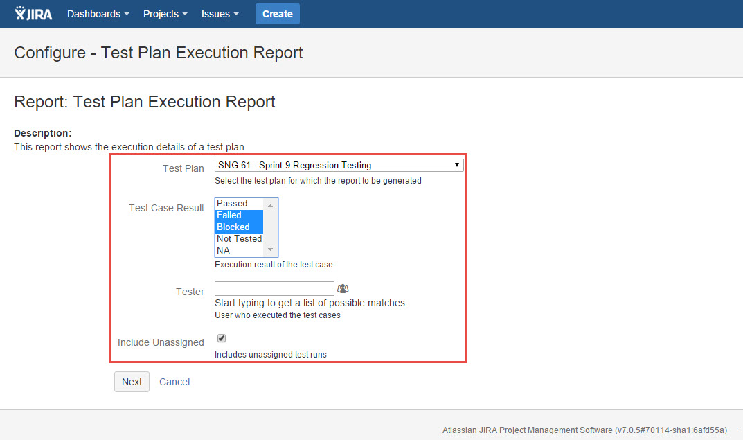Open the user picker icon beside Tester
The image size is (743, 440).
[x=343, y=289]
